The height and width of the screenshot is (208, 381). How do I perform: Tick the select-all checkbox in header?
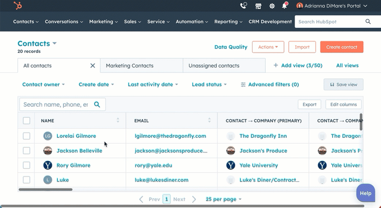(x=27, y=120)
